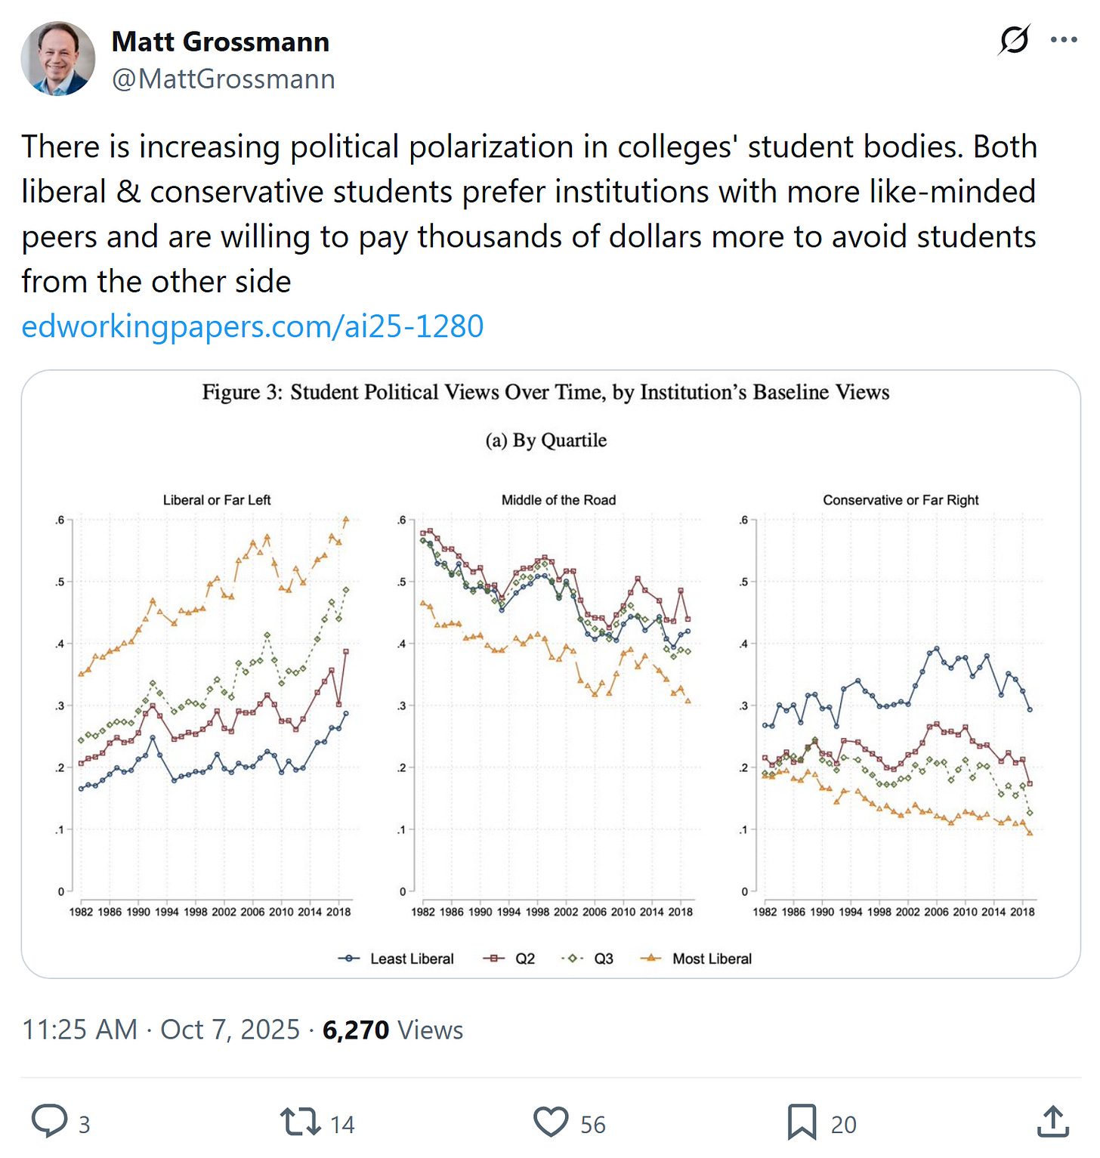Viewport: 1100px width, 1158px height.
Task: Click the repost arrows icon
Action: (301, 1122)
